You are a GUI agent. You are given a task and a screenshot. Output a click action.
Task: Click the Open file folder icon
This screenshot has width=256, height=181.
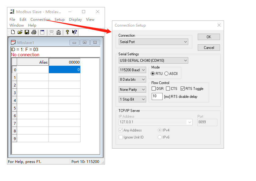20,32
